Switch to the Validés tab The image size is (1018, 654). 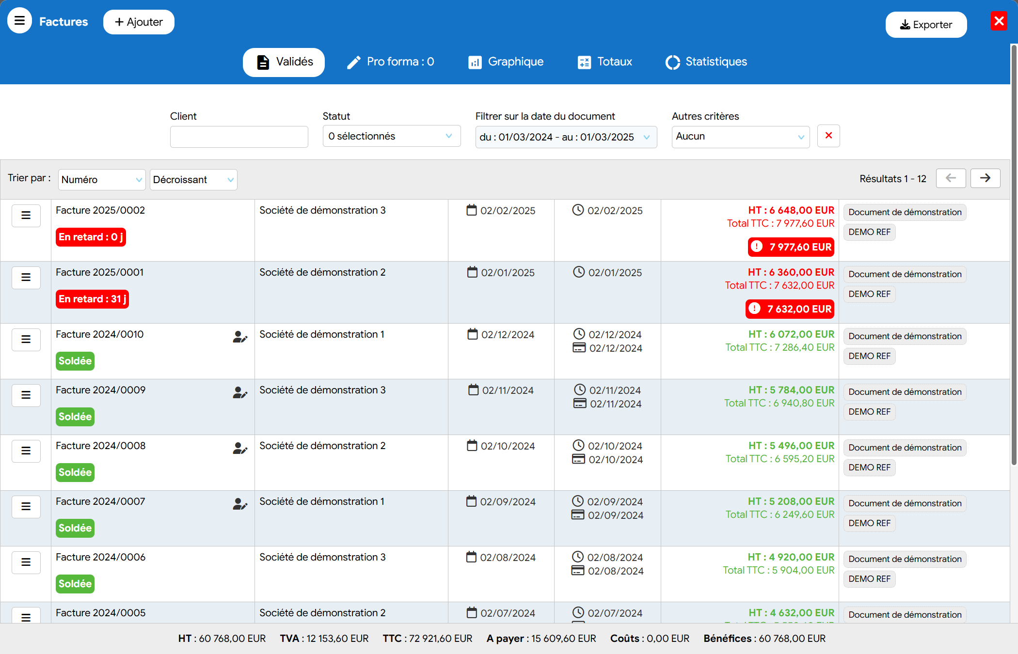tap(284, 62)
